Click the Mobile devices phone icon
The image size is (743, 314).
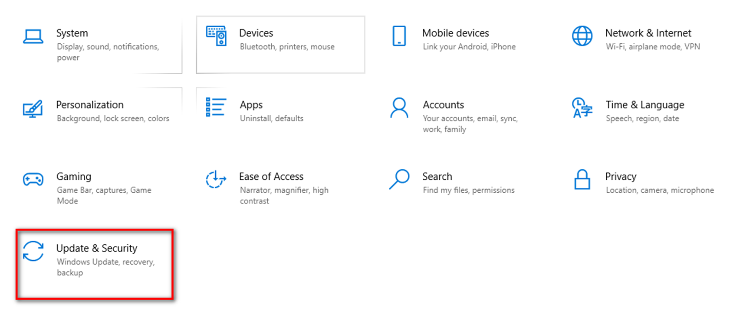point(399,36)
